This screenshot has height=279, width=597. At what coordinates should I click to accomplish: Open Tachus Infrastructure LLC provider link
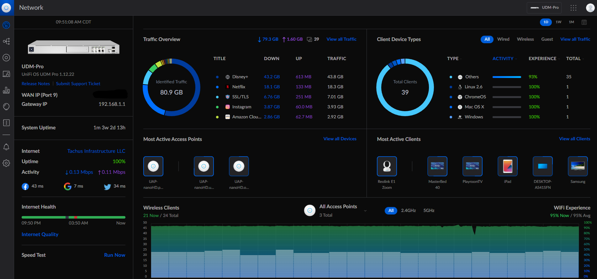coord(96,151)
